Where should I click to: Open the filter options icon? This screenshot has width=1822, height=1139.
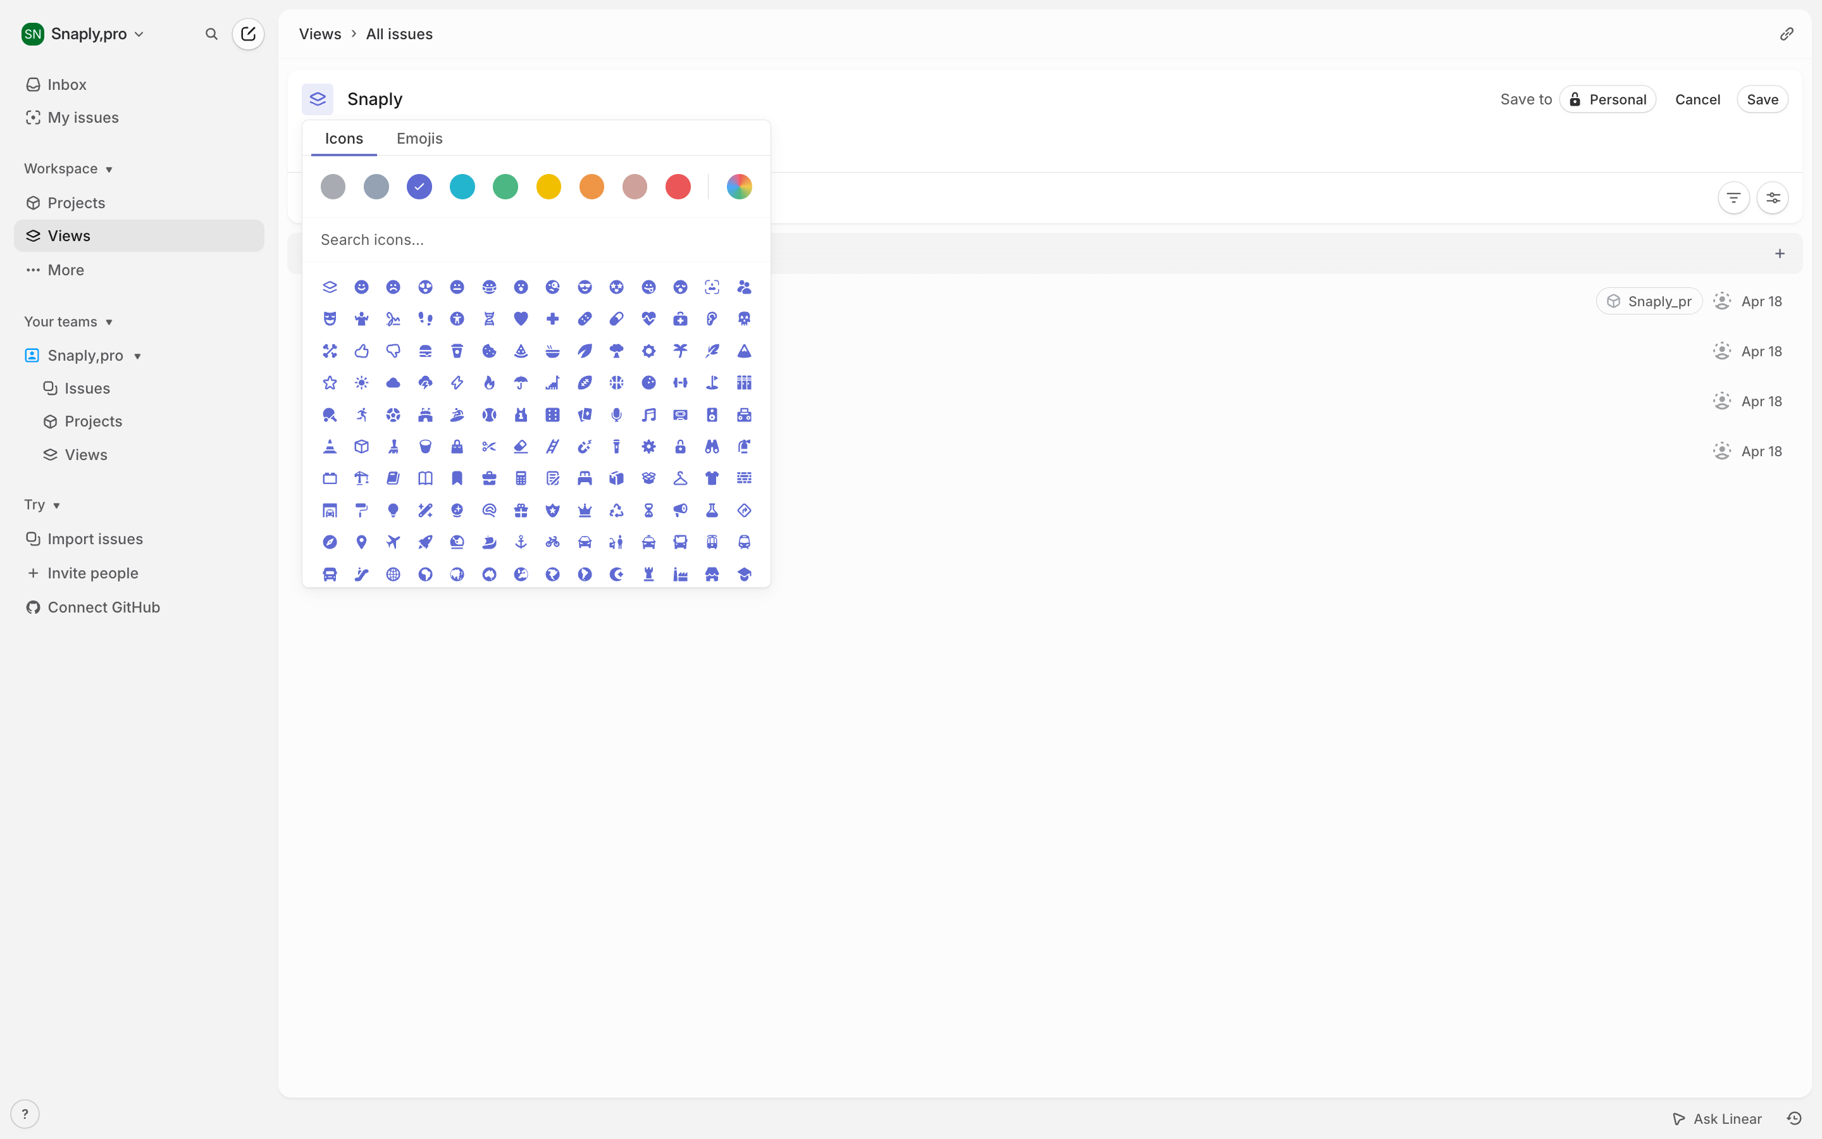(x=1733, y=198)
